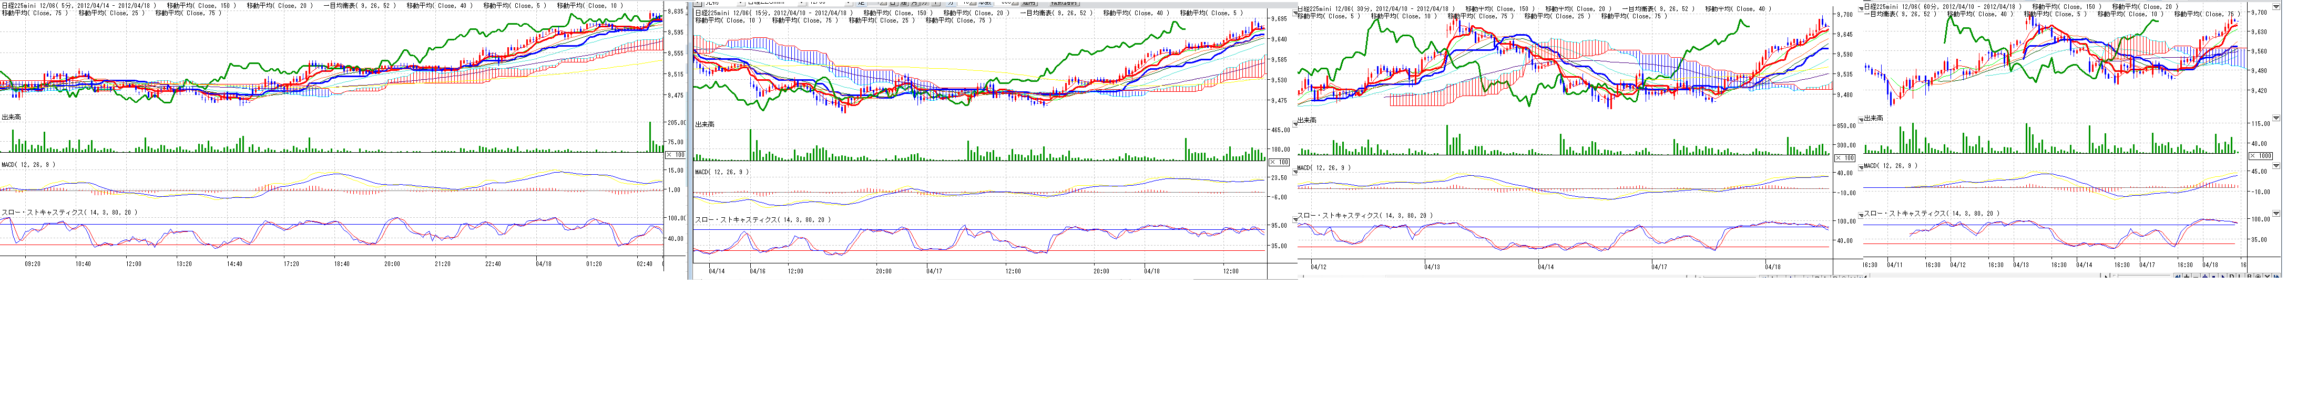This screenshot has height=403, width=2307.
Task: Click the B icon in bottom-right chart toolbar
Action: click(x=2250, y=276)
